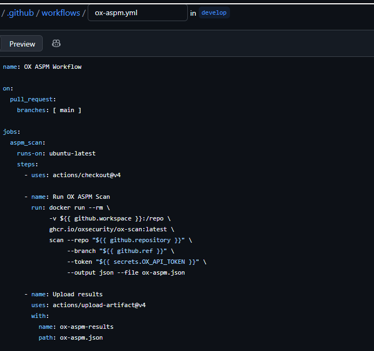The width and height of the screenshot is (374, 351).
Task: Click the 'branches: [ main ]' line
Action: point(49,110)
